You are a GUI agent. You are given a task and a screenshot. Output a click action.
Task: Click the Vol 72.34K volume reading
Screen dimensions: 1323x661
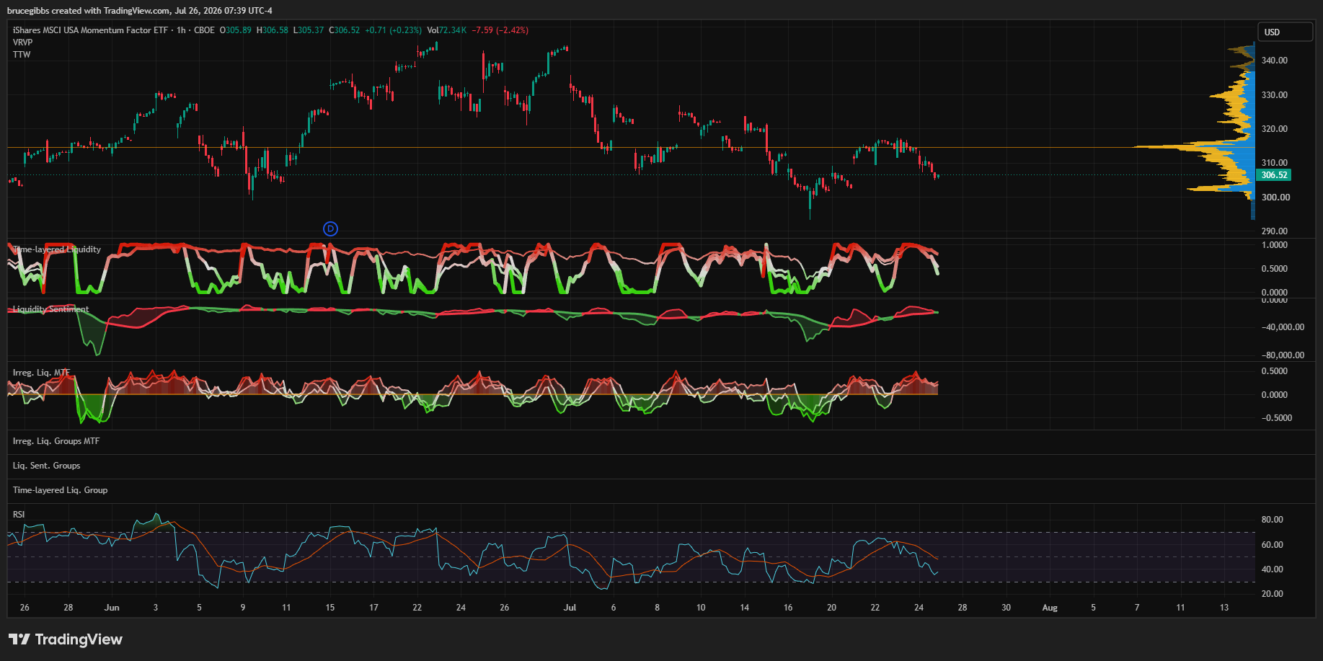click(x=447, y=30)
